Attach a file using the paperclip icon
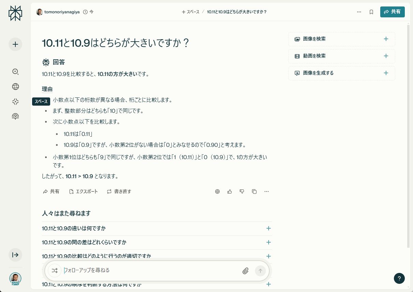 pos(245,271)
